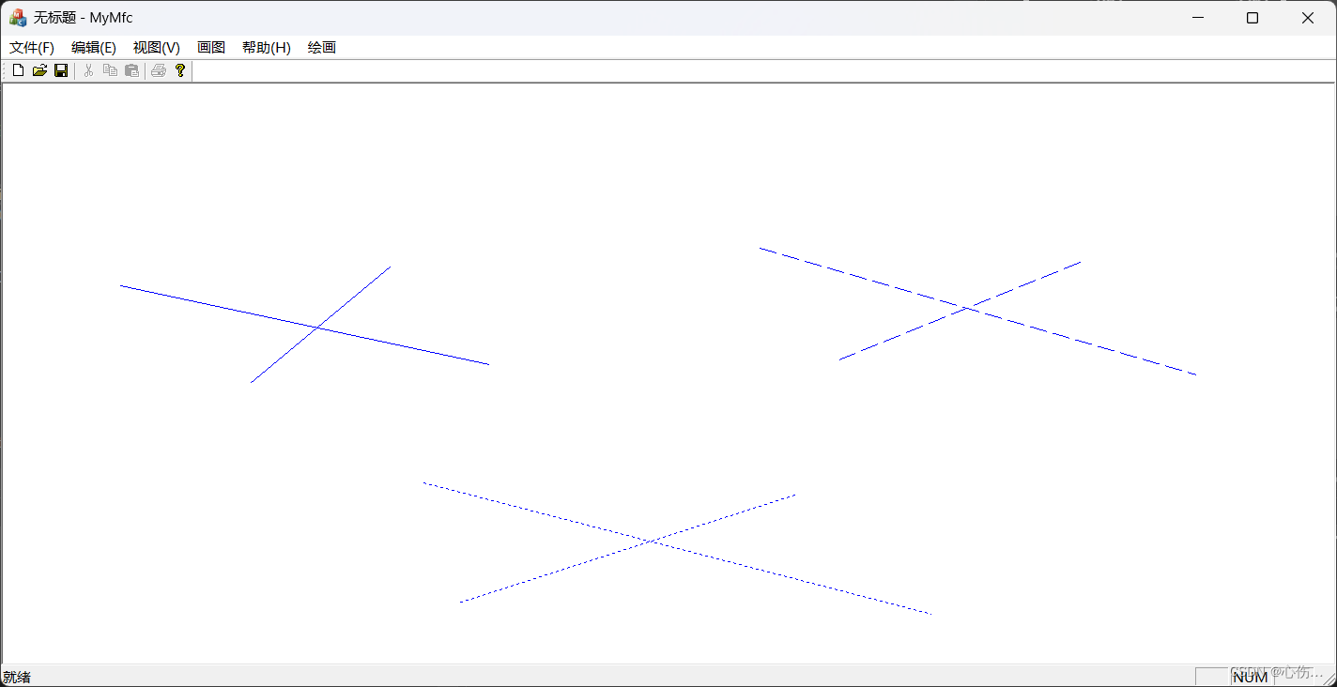Close the MyMfc window
Screen dimensions: 1337x687
coord(1308,18)
